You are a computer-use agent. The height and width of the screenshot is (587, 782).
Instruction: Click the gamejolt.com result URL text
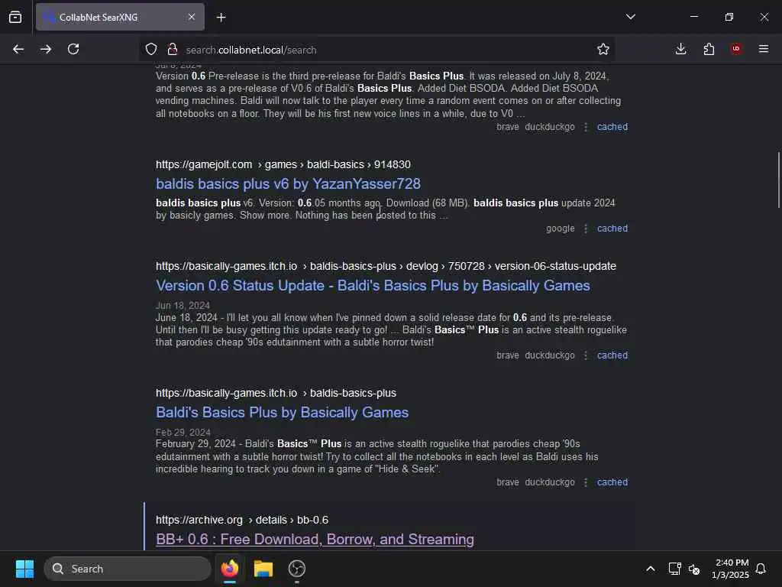[283, 164]
